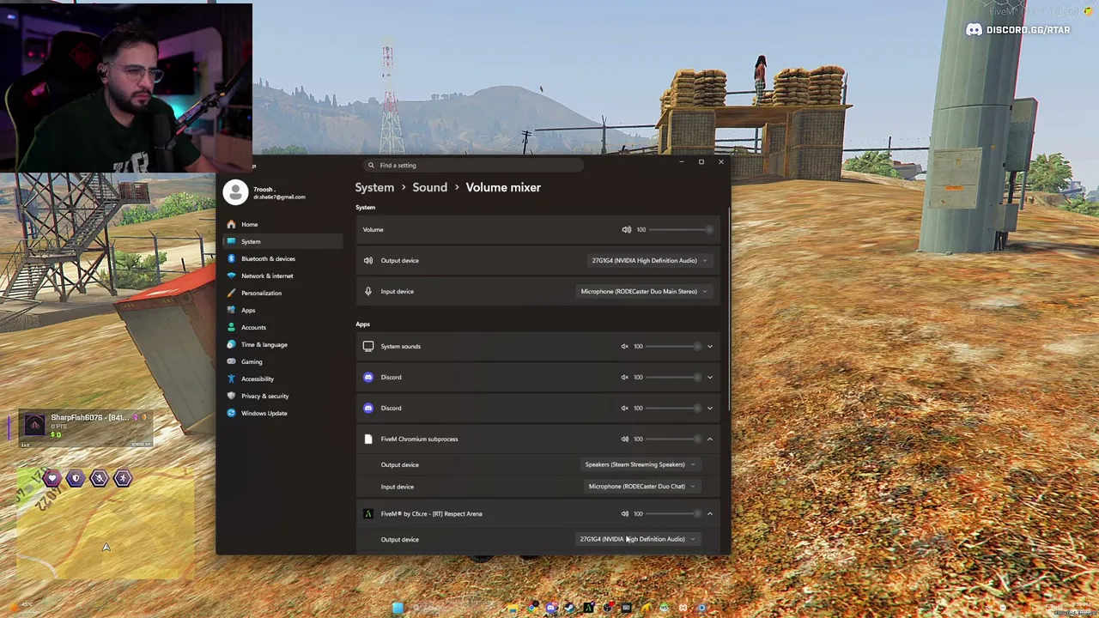Click the Windows Start button on taskbar
Viewport: 1099px width, 618px height.
[398, 609]
